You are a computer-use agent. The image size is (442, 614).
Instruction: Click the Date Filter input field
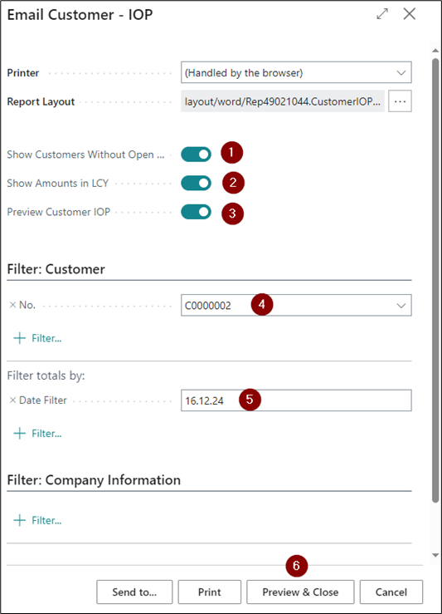tap(296, 400)
